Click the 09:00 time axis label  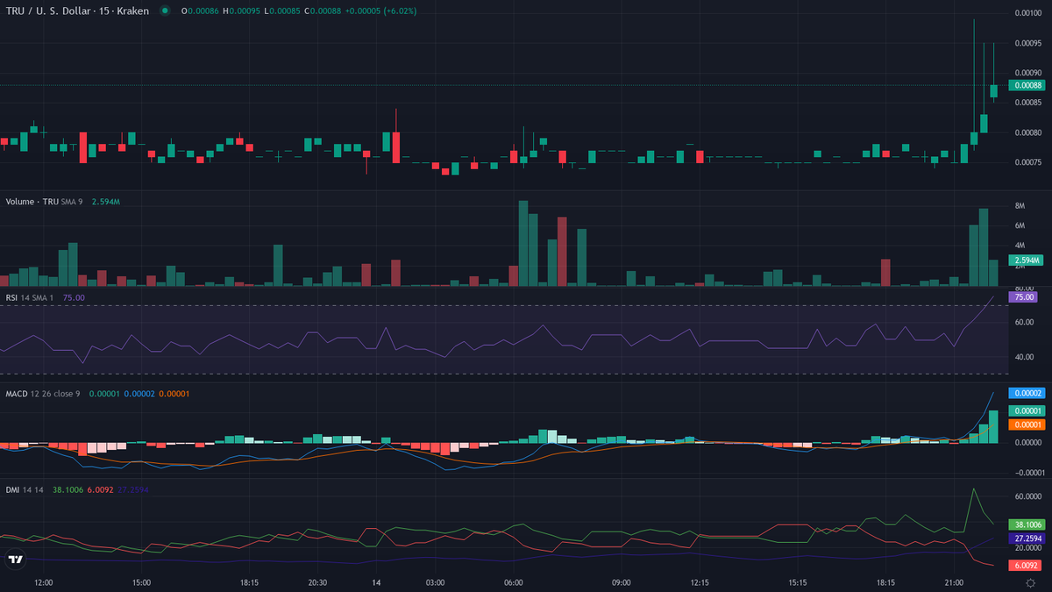coord(622,582)
